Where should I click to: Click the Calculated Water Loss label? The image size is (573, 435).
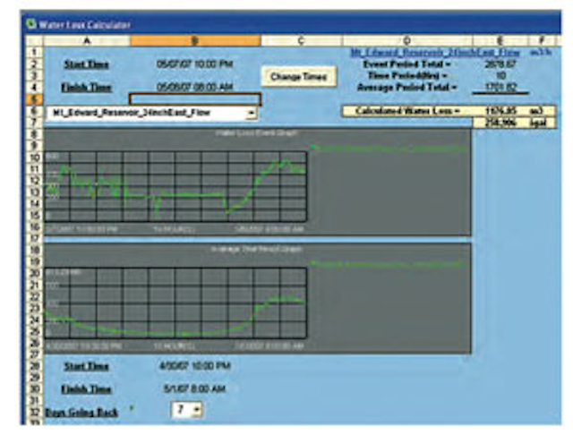click(x=407, y=111)
